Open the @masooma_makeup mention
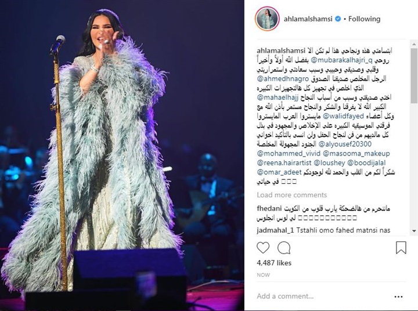This screenshot has height=311, width=418. [x=356, y=154]
